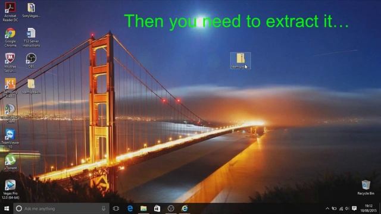Open the Acrobat Reader DC shortcut
Viewport: 381px width, 214px height.
pos(10,12)
